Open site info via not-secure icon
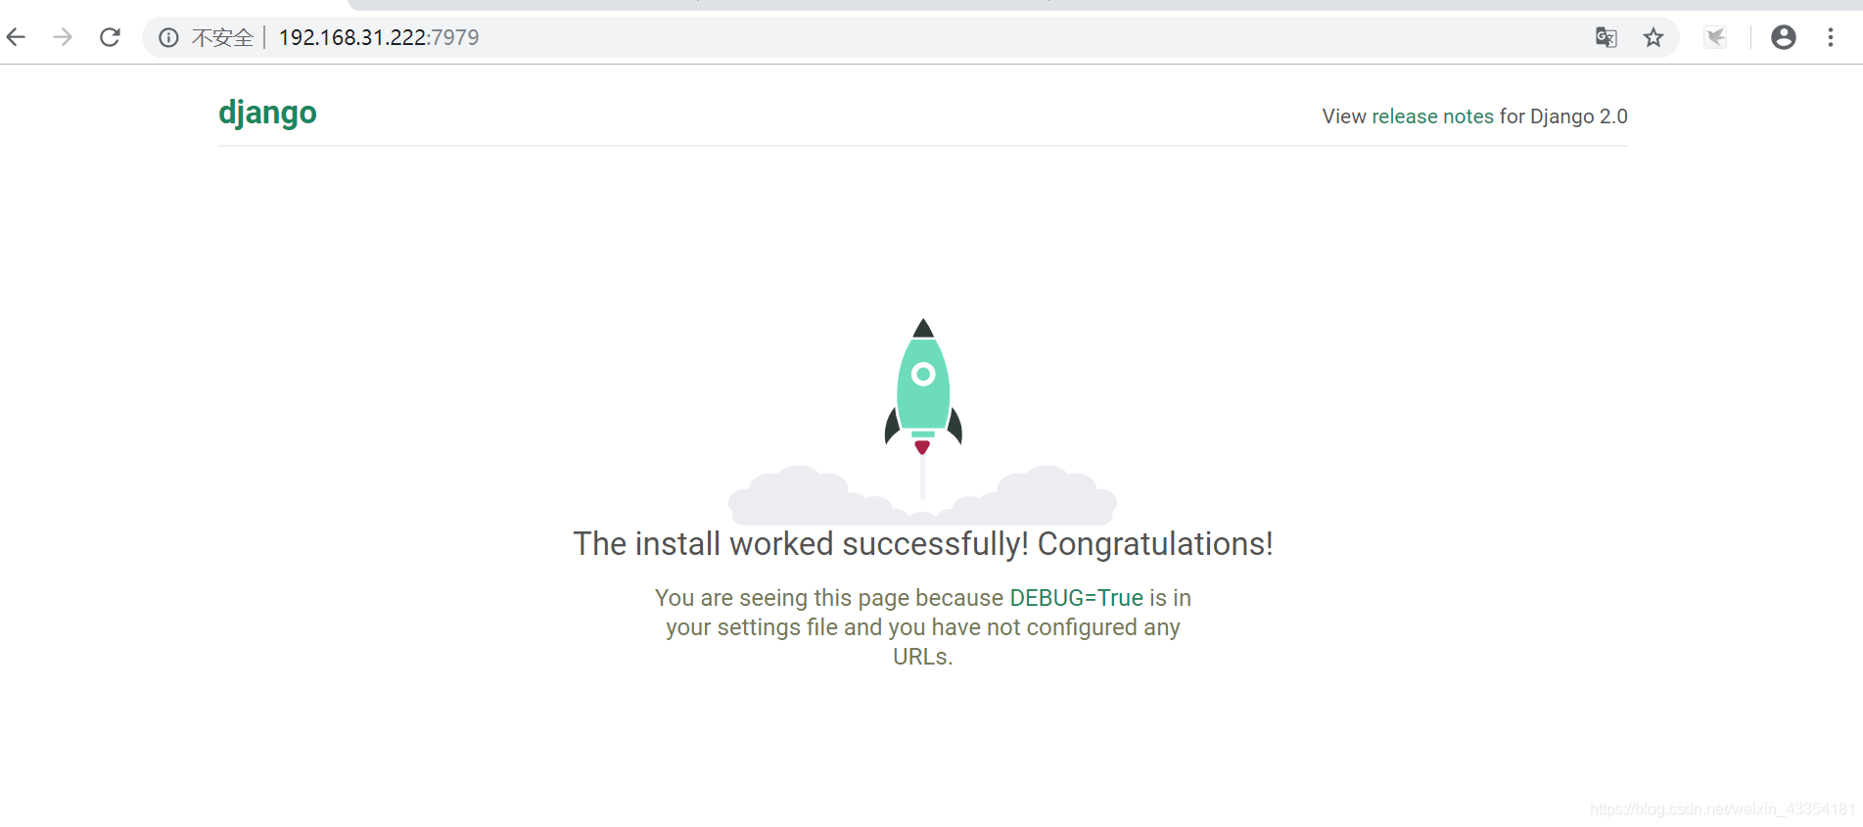Viewport: 1863px width, 827px height. tap(168, 37)
